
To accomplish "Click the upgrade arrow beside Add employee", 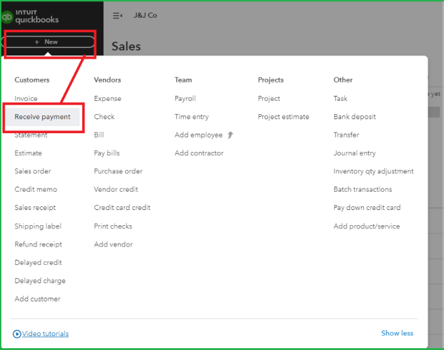I will (231, 135).
